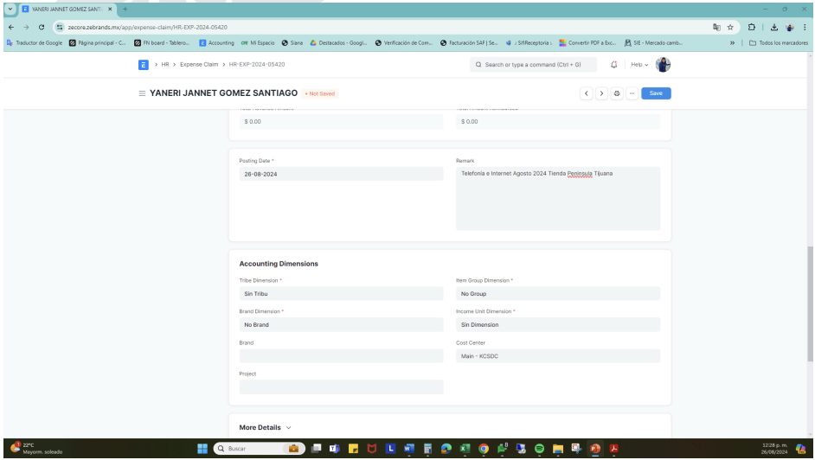Click the Cost Center field
The width and height of the screenshot is (815, 460).
pyautogui.click(x=557, y=356)
